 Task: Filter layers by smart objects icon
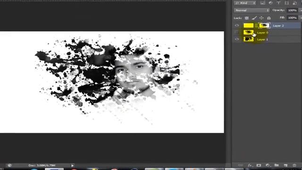point(294,3)
